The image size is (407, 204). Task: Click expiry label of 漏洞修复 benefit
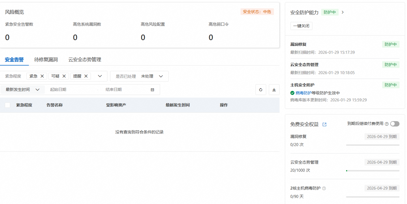pyautogui.click(x=382, y=137)
